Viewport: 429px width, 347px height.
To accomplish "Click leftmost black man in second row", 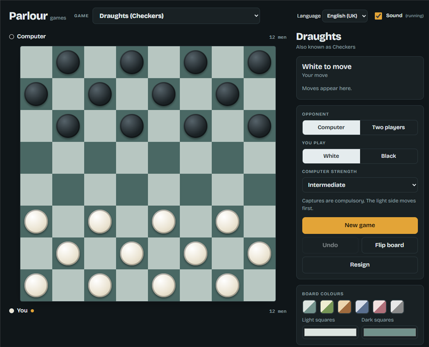I will point(36,94).
